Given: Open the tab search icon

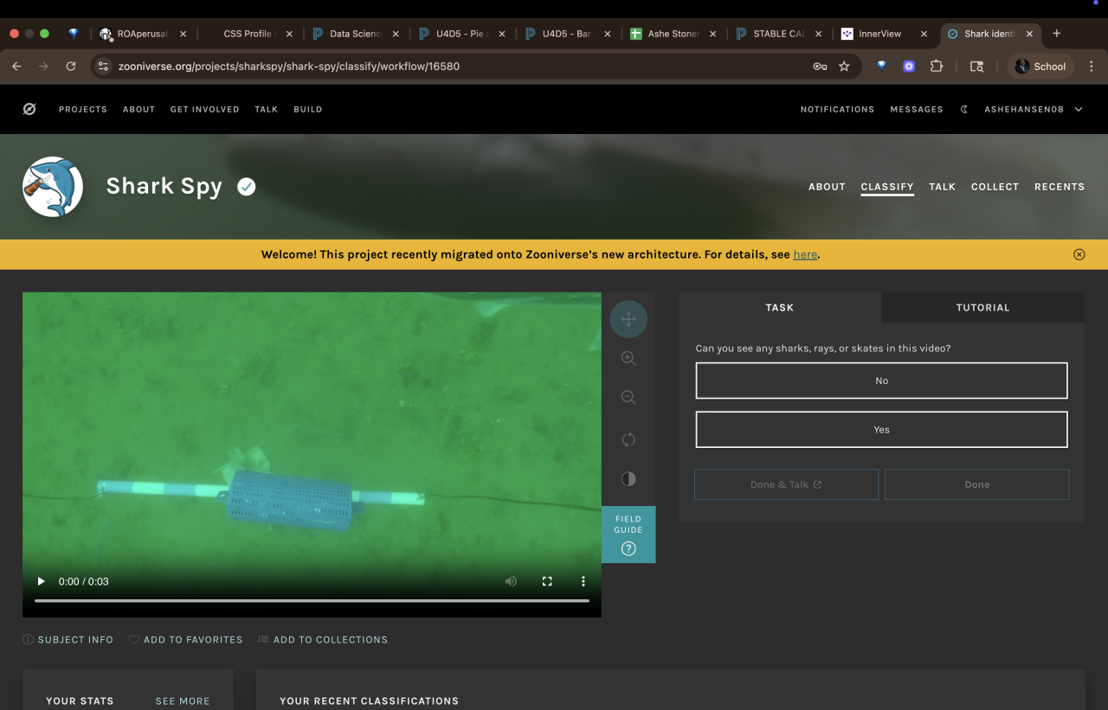Looking at the screenshot, I should (x=976, y=67).
